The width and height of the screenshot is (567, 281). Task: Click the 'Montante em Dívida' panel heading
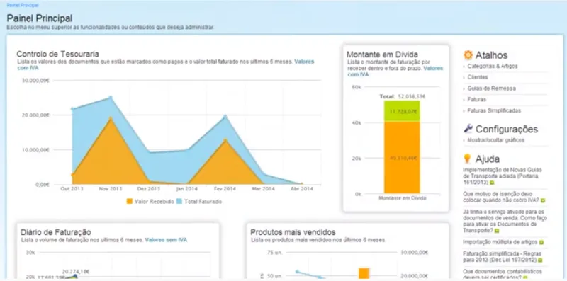(382, 55)
